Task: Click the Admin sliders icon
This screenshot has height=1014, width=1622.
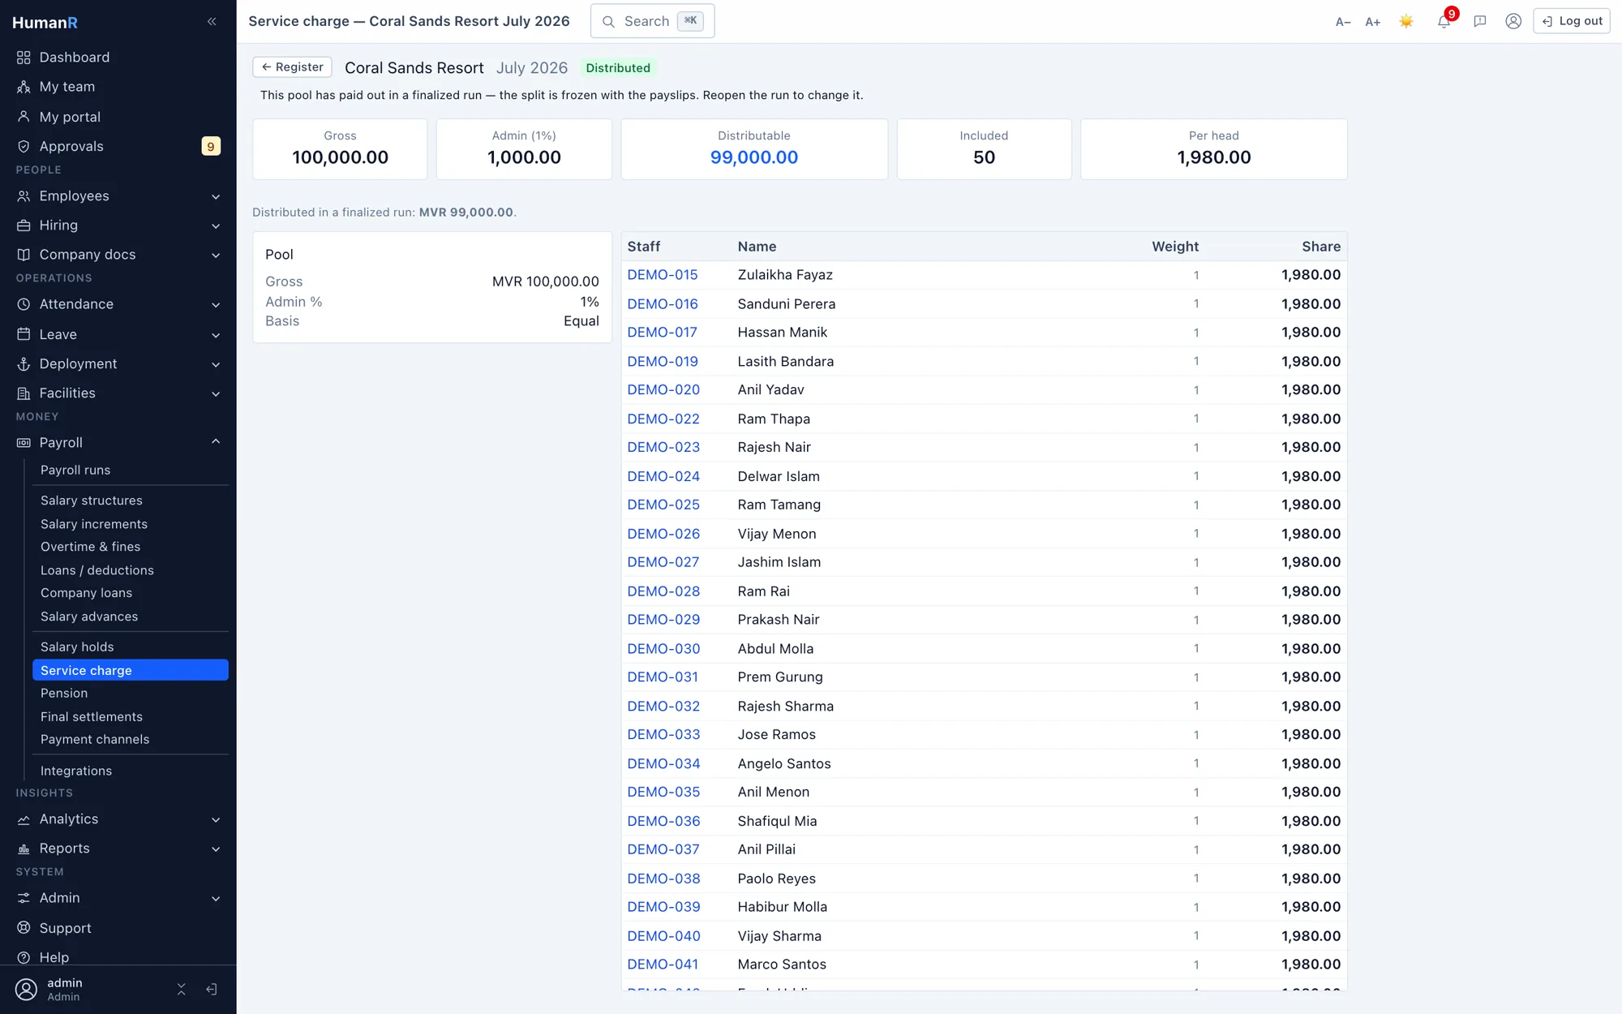Action: 24,898
